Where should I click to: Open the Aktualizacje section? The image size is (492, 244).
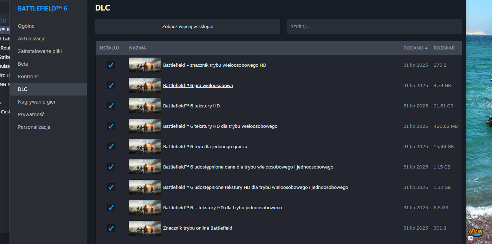tap(48, 39)
